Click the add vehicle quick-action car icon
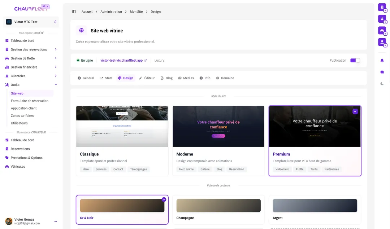 (382, 31)
